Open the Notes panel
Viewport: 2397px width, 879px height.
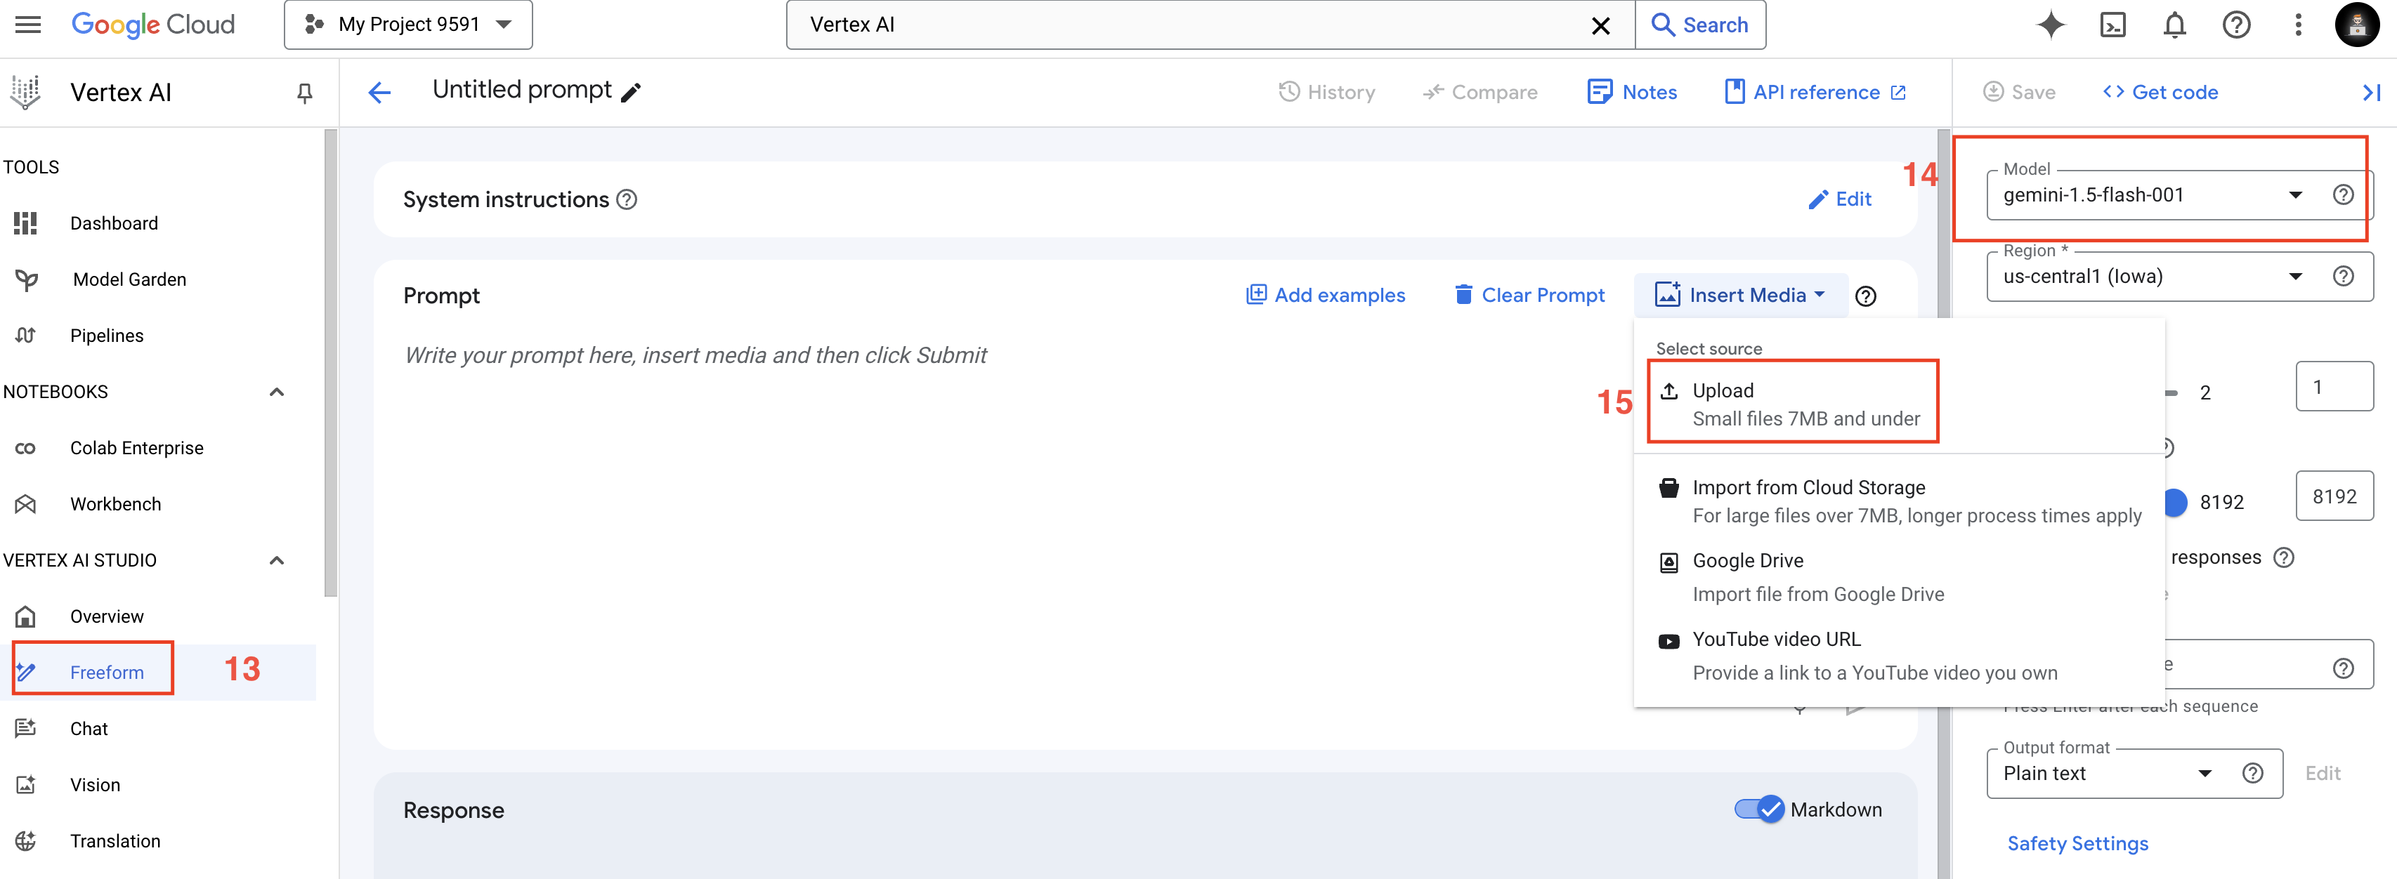click(x=1632, y=92)
